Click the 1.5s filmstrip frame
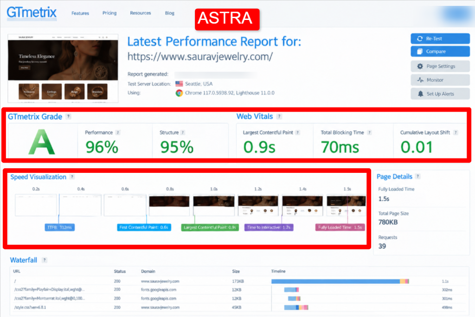The height and width of the screenshot is (317, 475). [x=346, y=205]
